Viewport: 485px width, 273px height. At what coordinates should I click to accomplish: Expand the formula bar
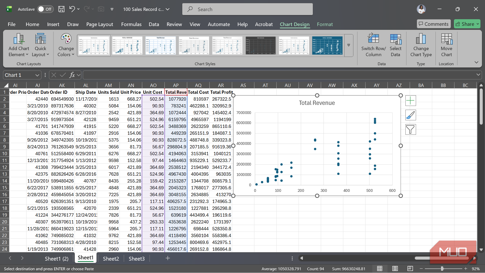click(478, 75)
